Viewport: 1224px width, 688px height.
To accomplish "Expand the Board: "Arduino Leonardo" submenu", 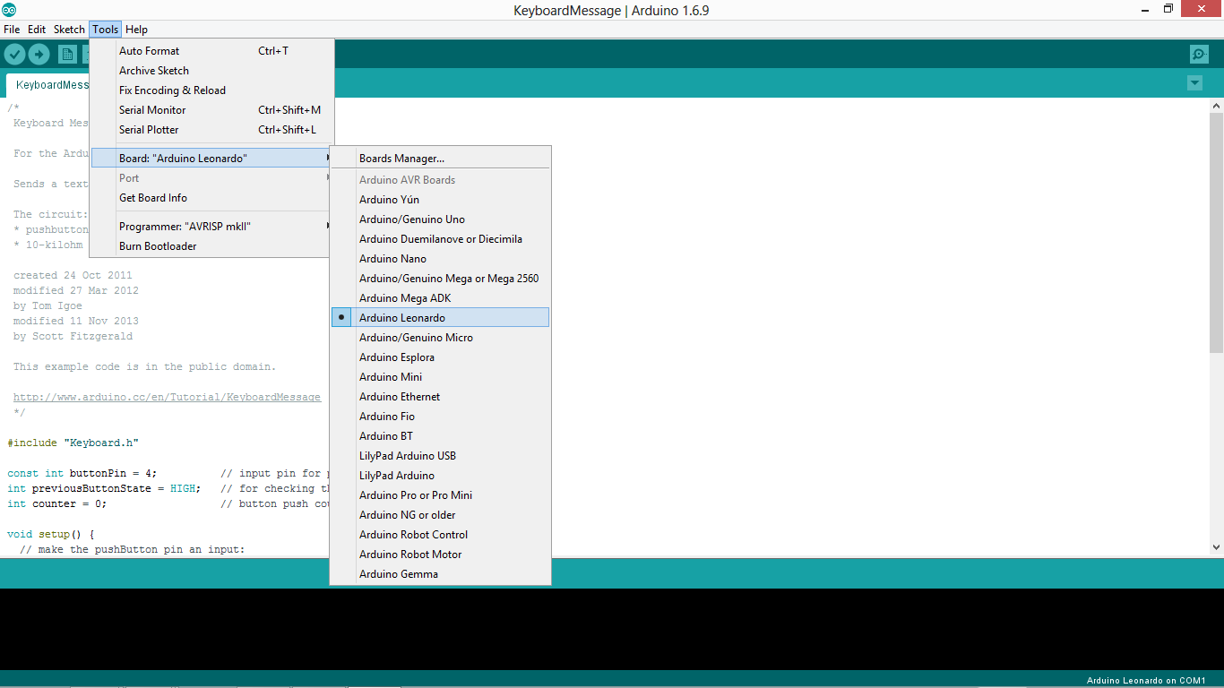I will click(x=211, y=159).
